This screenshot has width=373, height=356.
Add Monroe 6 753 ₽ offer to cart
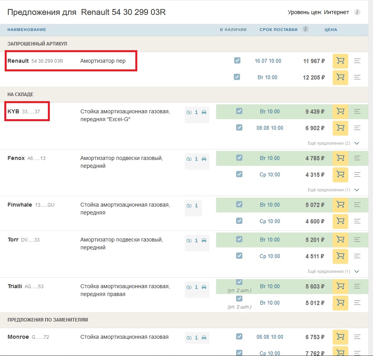pos(340,337)
